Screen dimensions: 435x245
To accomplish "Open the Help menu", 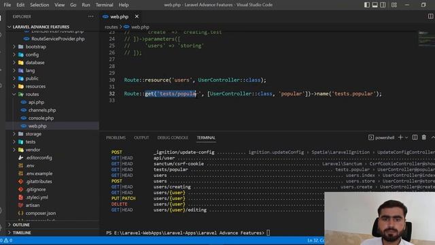I will [124, 5].
